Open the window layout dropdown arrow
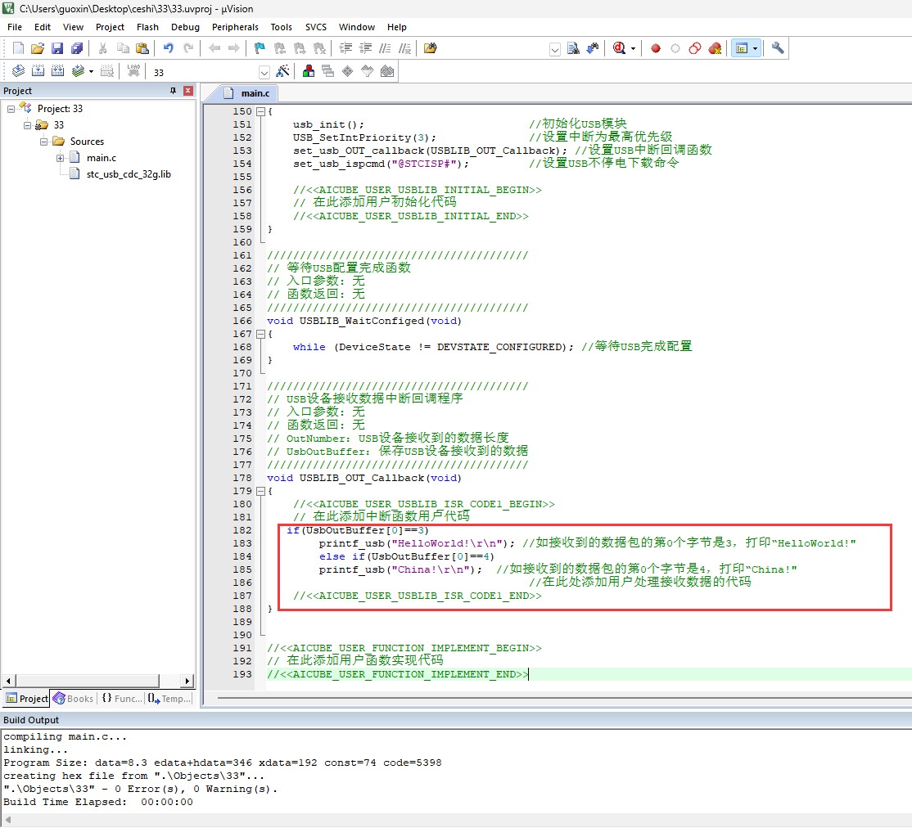This screenshot has height=828, width=912. coord(755,48)
